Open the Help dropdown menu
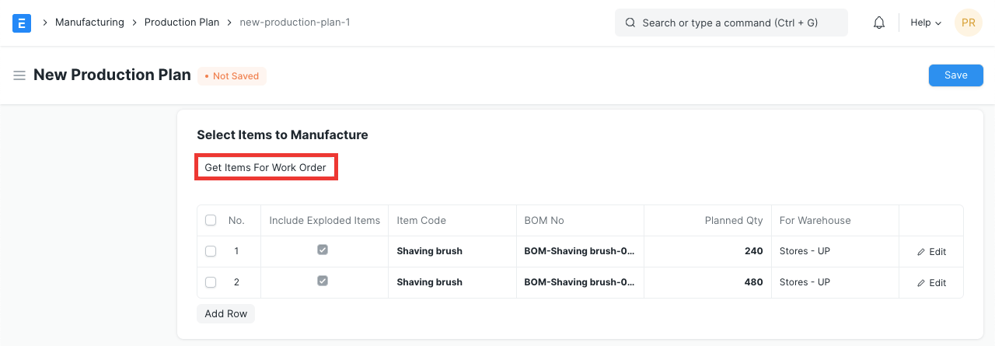The width and height of the screenshot is (995, 346). click(926, 23)
